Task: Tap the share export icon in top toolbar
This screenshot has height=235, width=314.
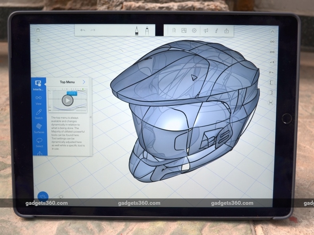Action: 226,30
